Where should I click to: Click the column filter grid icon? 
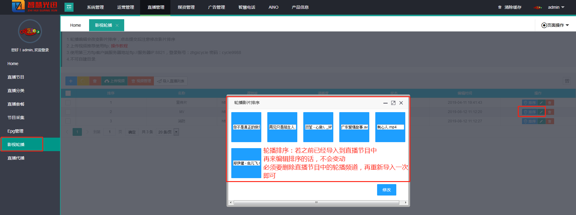click(567, 81)
